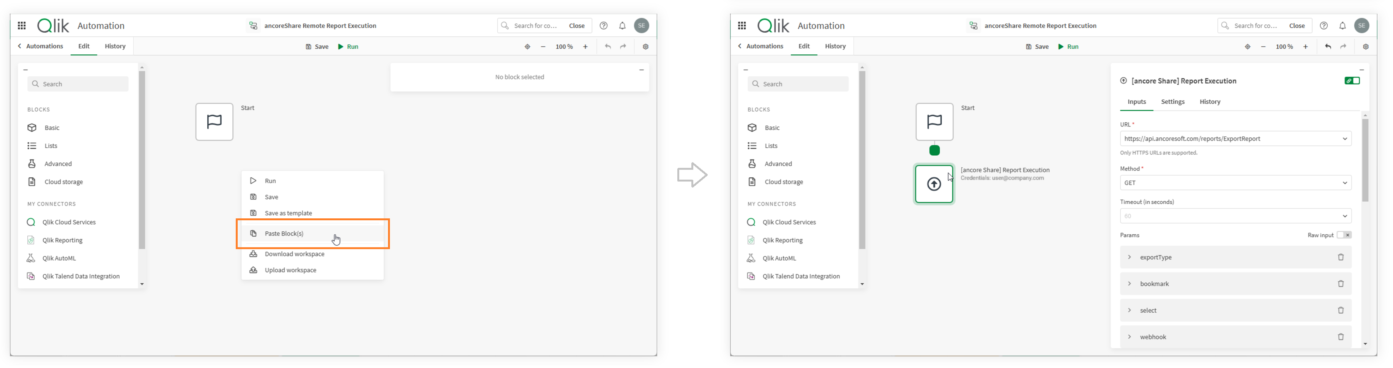Click the Download workspace cloud icon

click(x=253, y=254)
